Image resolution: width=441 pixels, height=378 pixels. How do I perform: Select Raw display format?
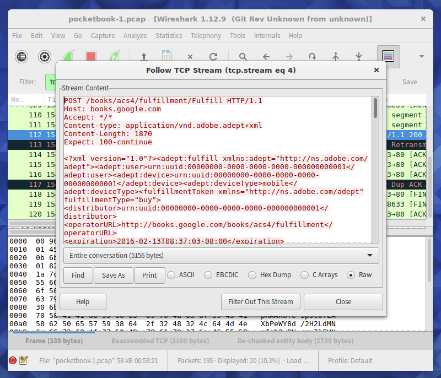(359, 275)
